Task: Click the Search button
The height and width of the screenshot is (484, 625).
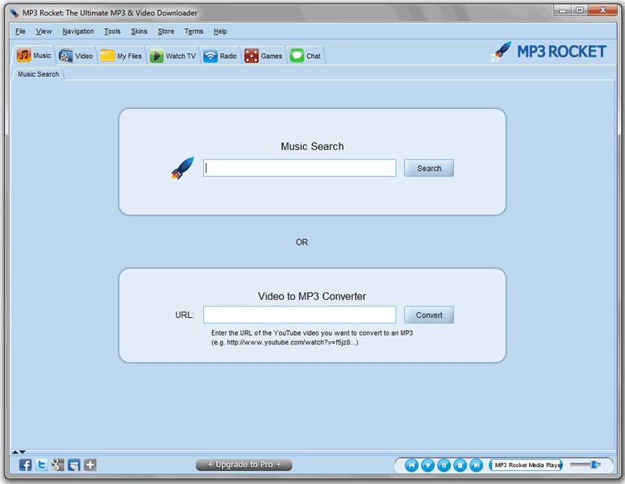Action: click(x=429, y=169)
